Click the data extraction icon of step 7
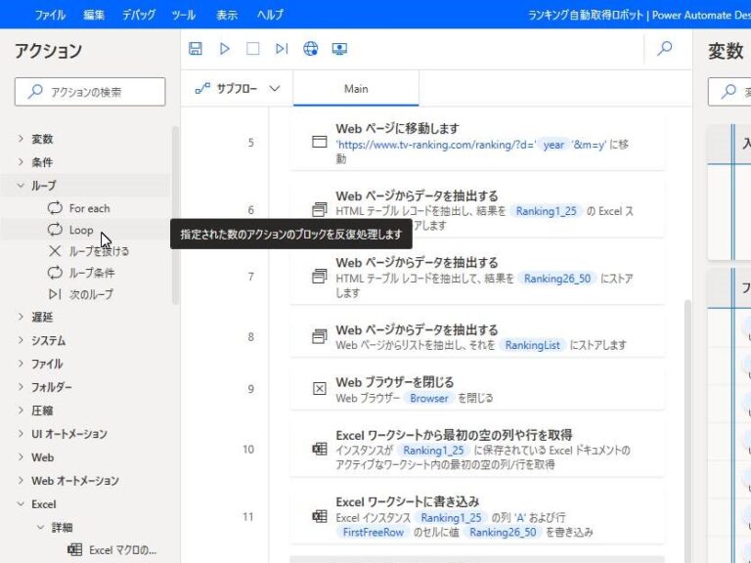 320,277
